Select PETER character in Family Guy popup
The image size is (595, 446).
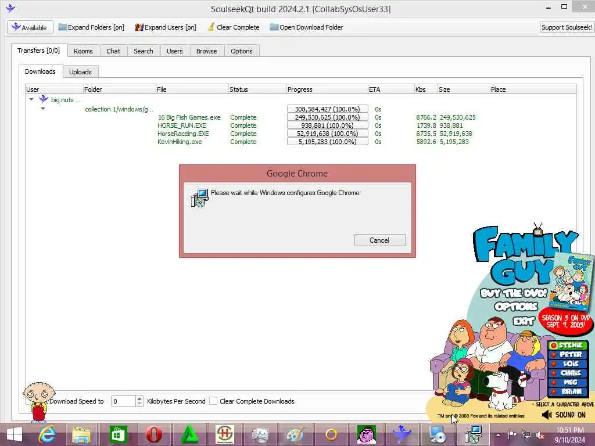click(x=568, y=355)
